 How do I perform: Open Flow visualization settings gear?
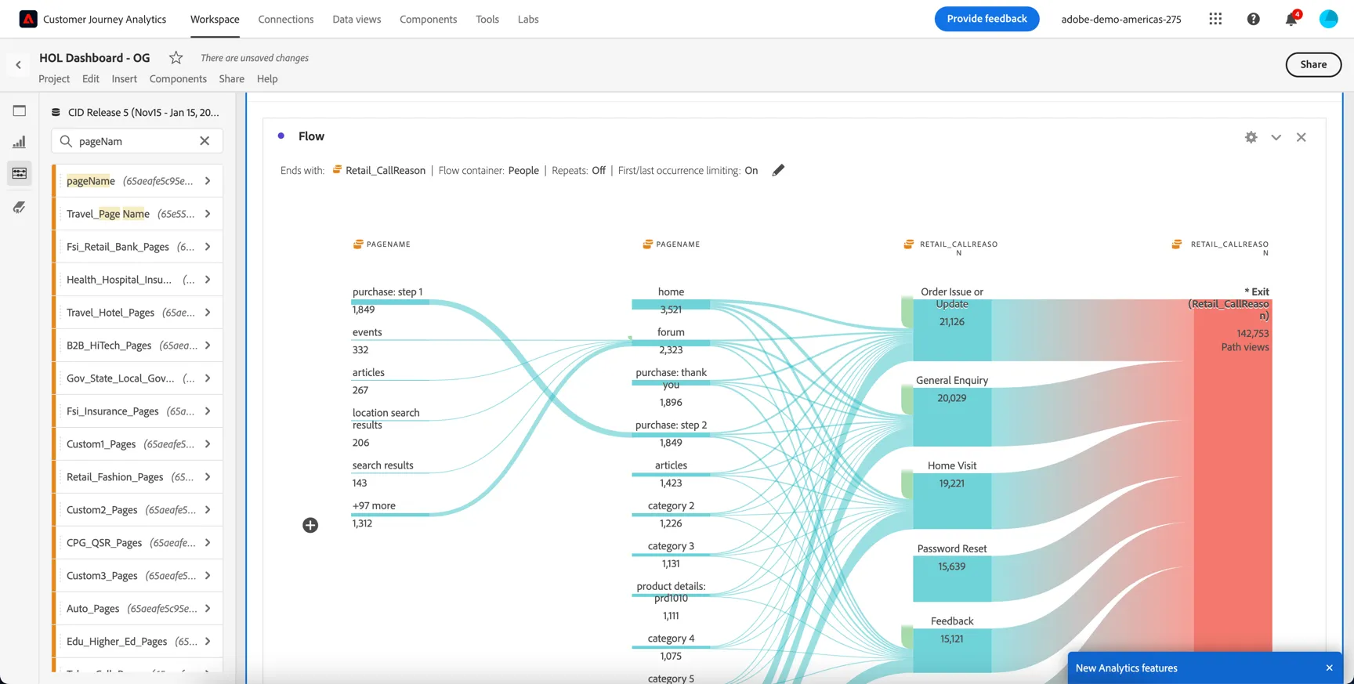pyautogui.click(x=1251, y=137)
